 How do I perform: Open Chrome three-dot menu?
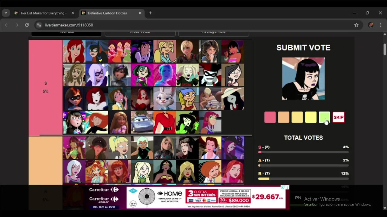[381, 25]
